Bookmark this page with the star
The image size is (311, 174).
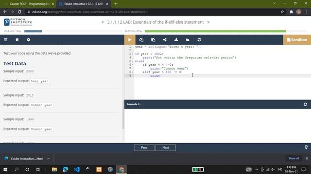282,12
